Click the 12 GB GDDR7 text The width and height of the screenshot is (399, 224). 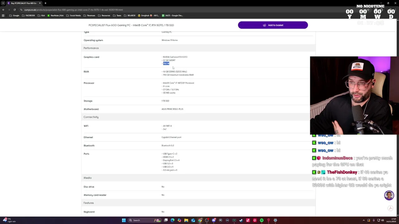(169, 60)
